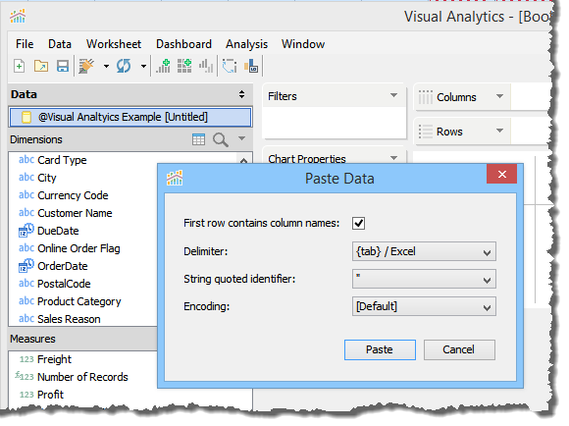569x426 pixels.
Task: Select the Visual Analytics Example data source
Action: pyautogui.click(x=129, y=117)
